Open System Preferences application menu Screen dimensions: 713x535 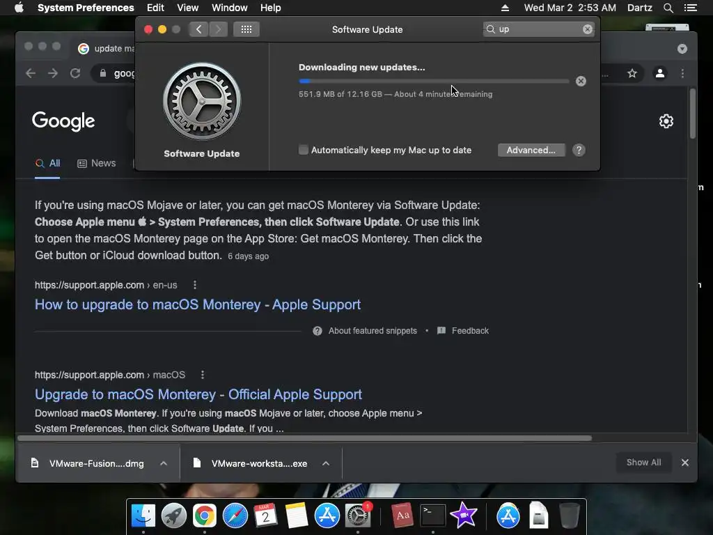click(86, 8)
